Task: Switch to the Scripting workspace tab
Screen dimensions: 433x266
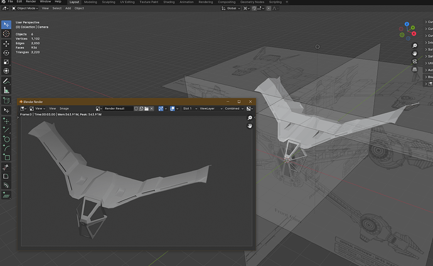Action: pyautogui.click(x=275, y=2)
